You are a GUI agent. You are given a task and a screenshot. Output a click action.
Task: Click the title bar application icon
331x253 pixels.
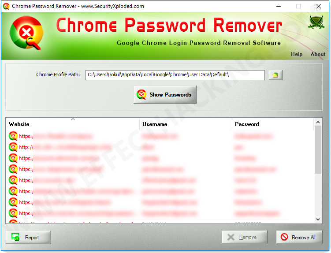point(6,6)
